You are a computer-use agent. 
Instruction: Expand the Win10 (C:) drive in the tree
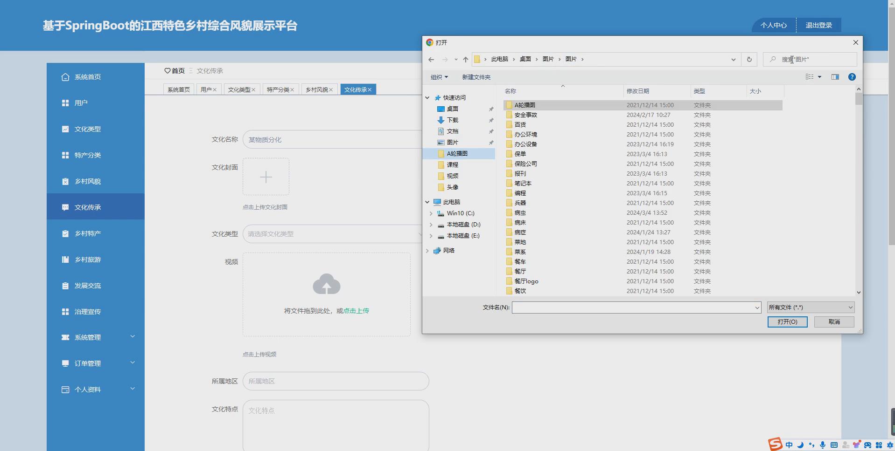click(430, 213)
